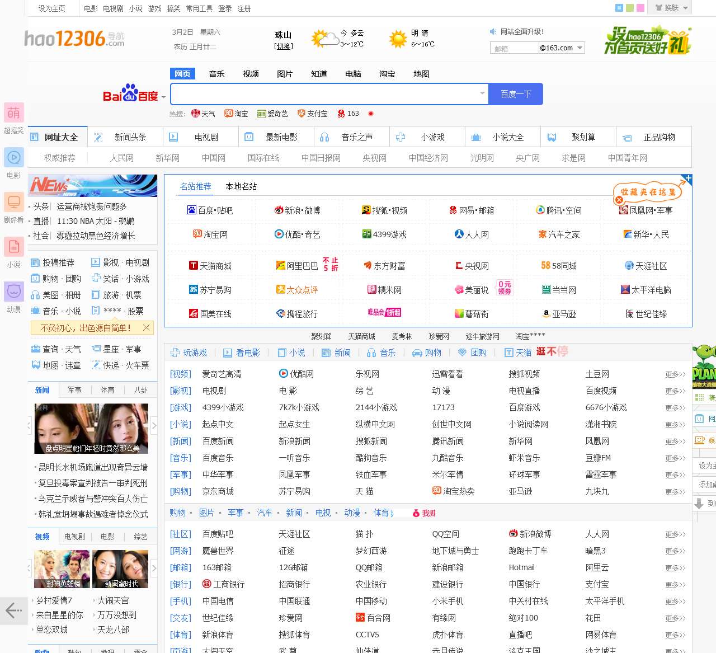Select the 音乐 search tab
This screenshot has width=716, height=653.
(216, 74)
